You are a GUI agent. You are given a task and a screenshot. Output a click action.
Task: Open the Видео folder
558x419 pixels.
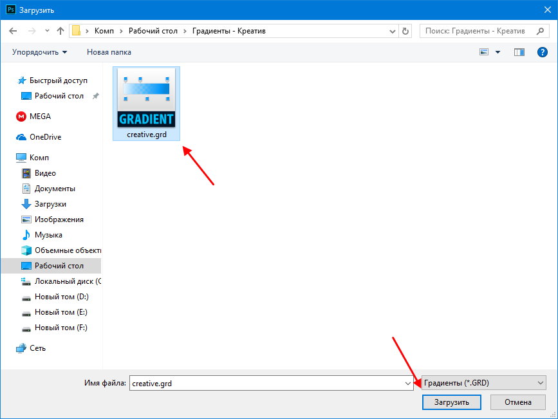[39, 173]
